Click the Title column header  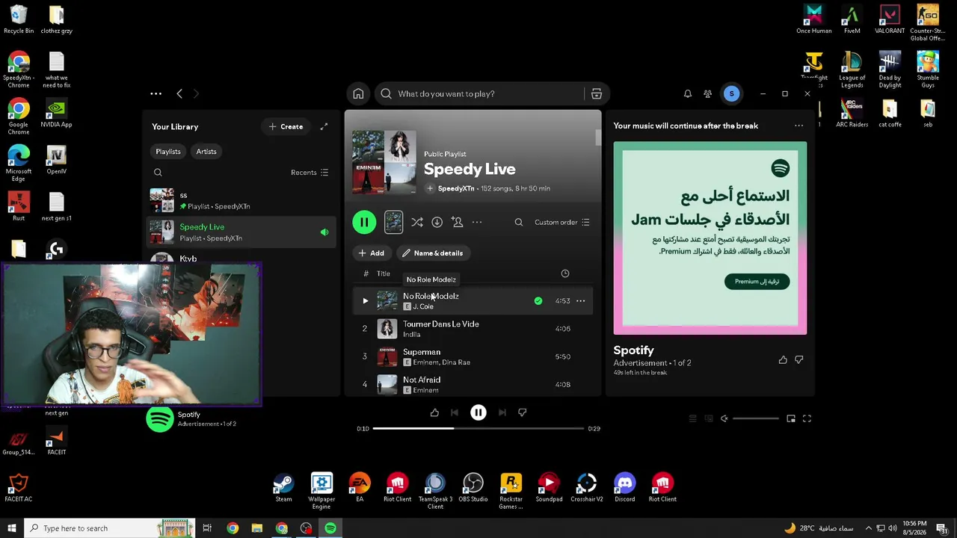click(x=384, y=273)
